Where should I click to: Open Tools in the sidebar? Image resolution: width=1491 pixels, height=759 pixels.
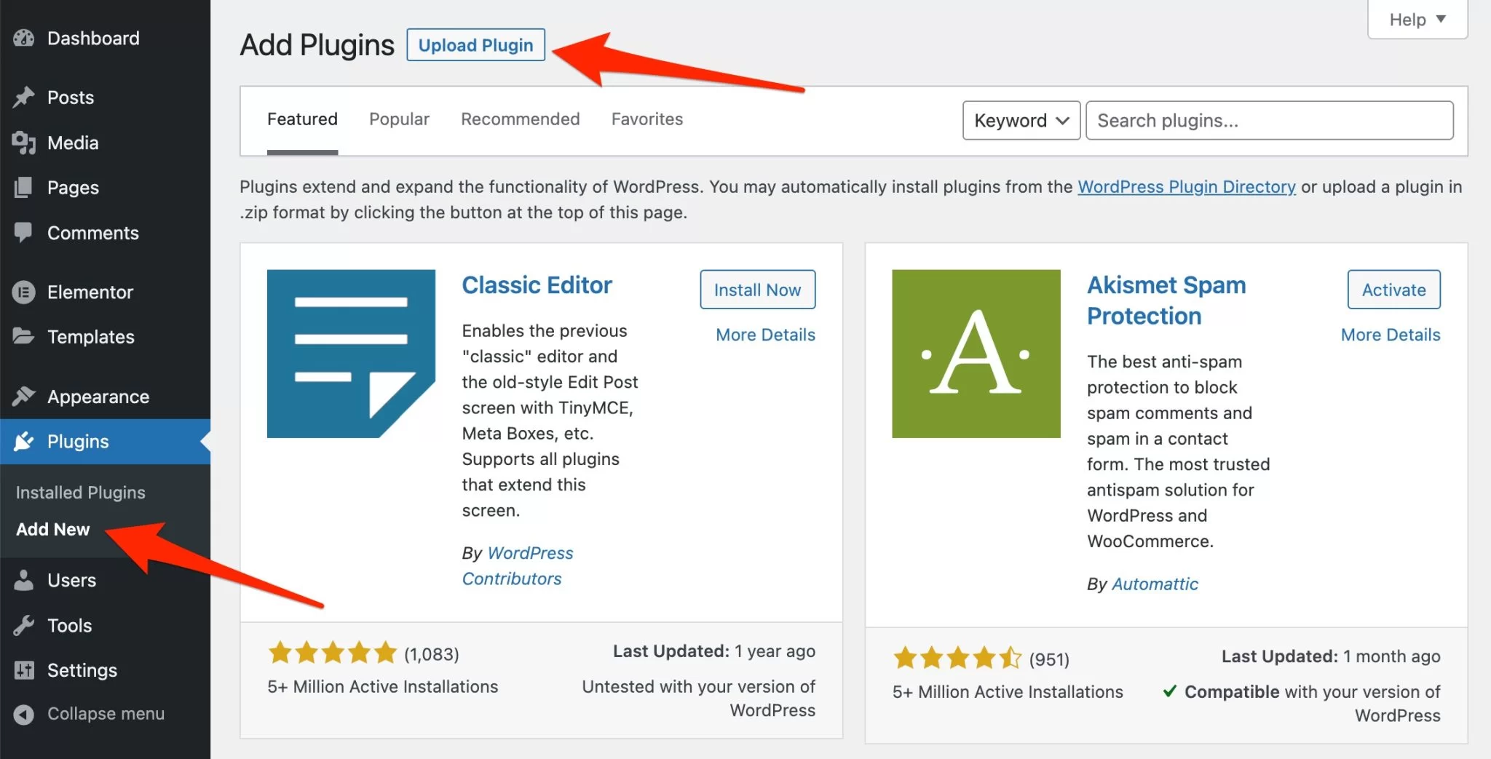click(x=70, y=625)
